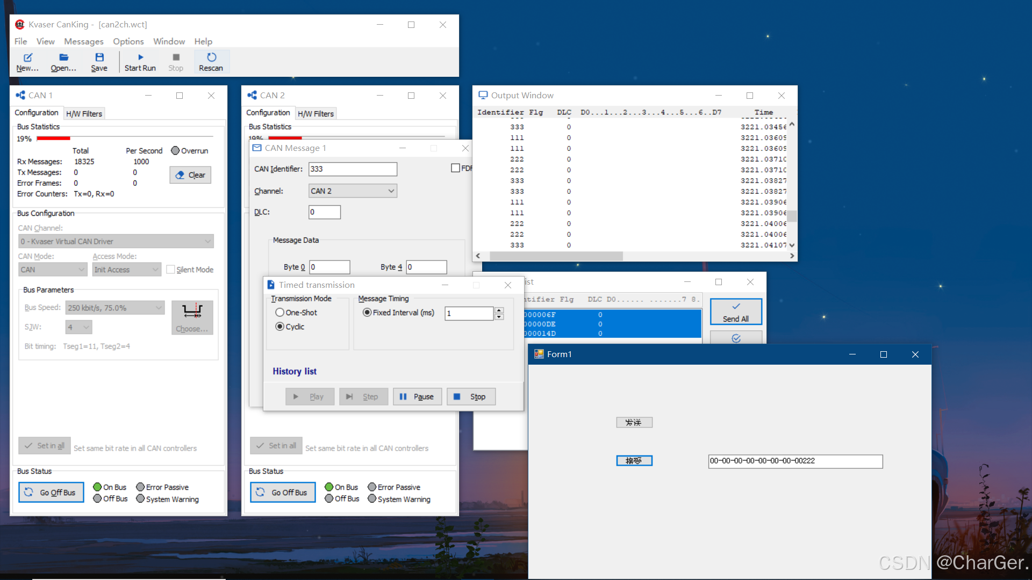Click the Byte 0 input field

[329, 267]
